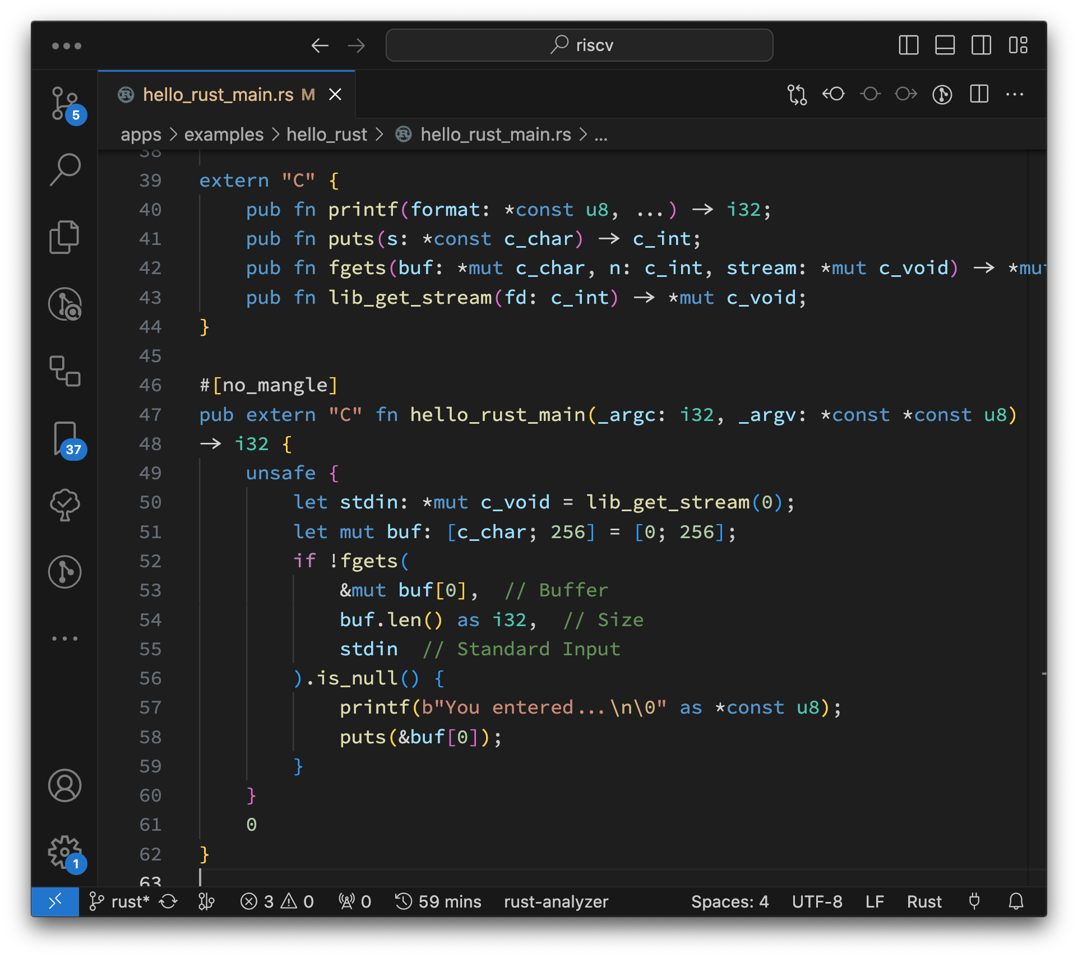Toggle the bottom panel layout

coord(945,45)
